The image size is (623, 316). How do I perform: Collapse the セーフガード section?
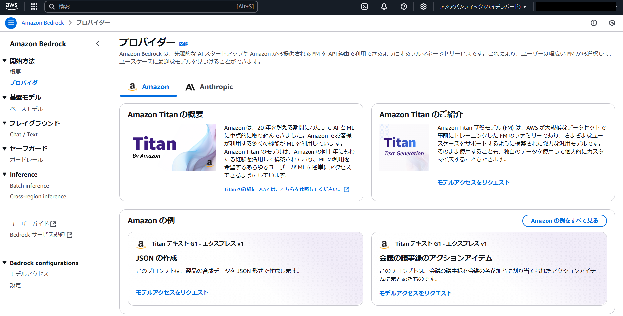(x=5, y=149)
